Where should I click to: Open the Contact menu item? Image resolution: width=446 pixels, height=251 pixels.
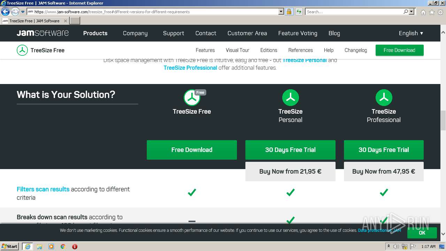click(x=206, y=33)
